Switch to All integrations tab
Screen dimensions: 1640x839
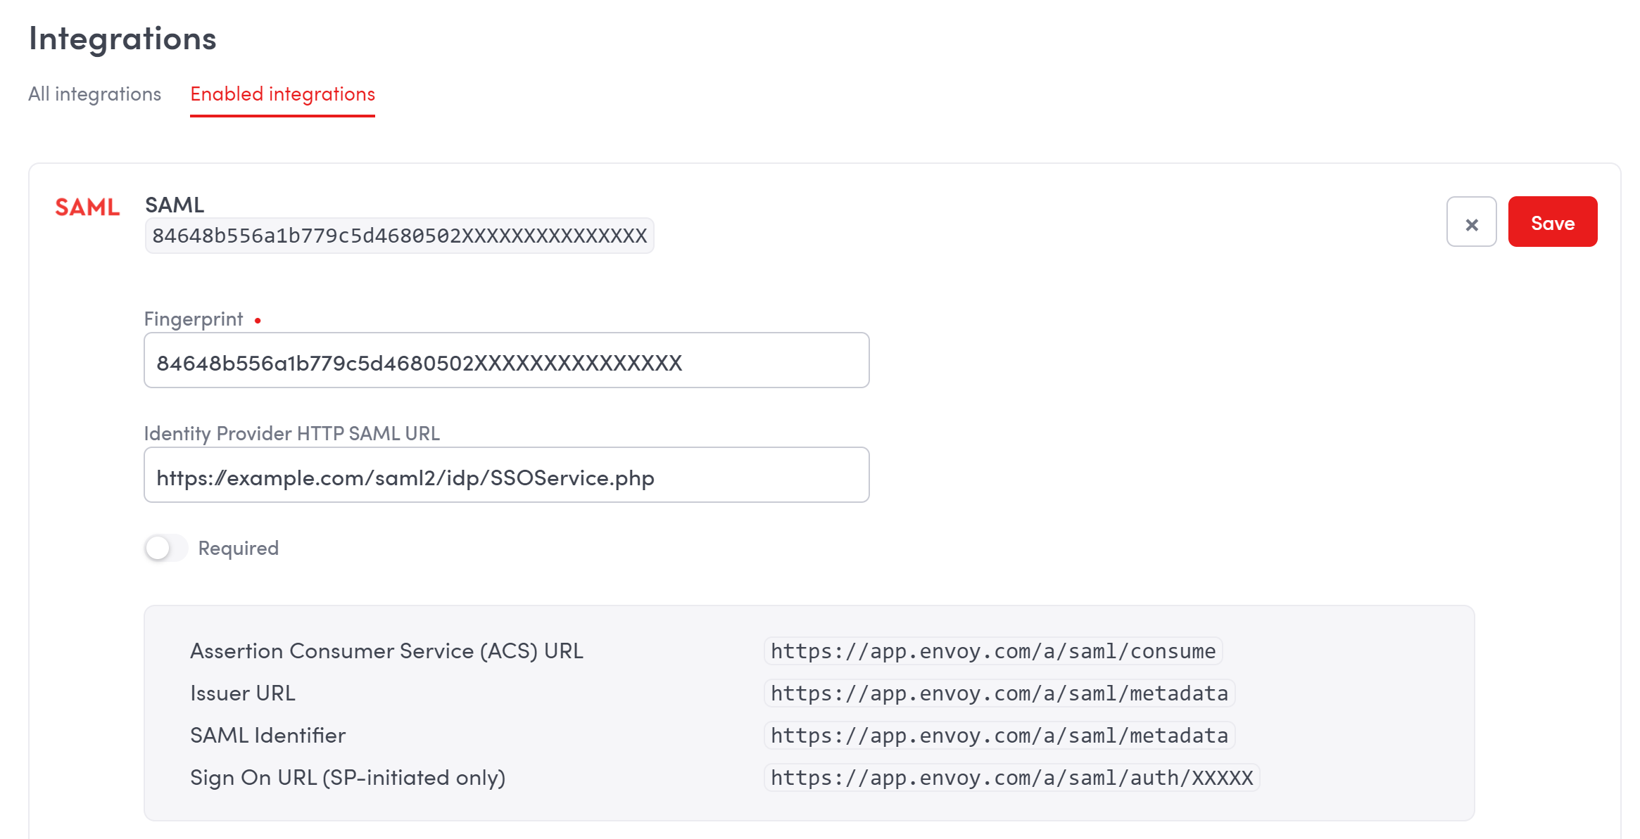point(94,94)
